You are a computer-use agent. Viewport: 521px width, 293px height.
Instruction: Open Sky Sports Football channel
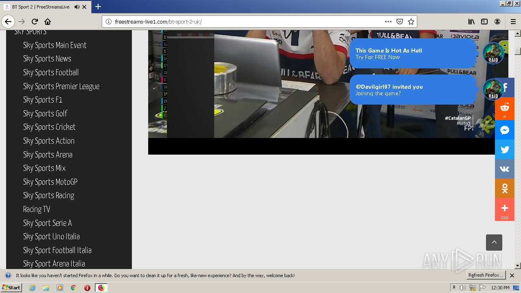pos(51,72)
